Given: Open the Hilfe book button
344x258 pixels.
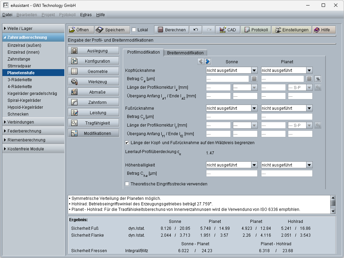Looking at the screenshot, I should tap(322, 30).
